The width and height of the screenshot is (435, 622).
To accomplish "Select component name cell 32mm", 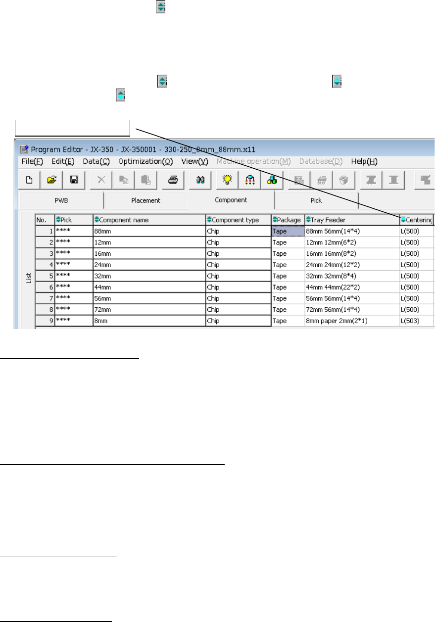I will [149, 276].
